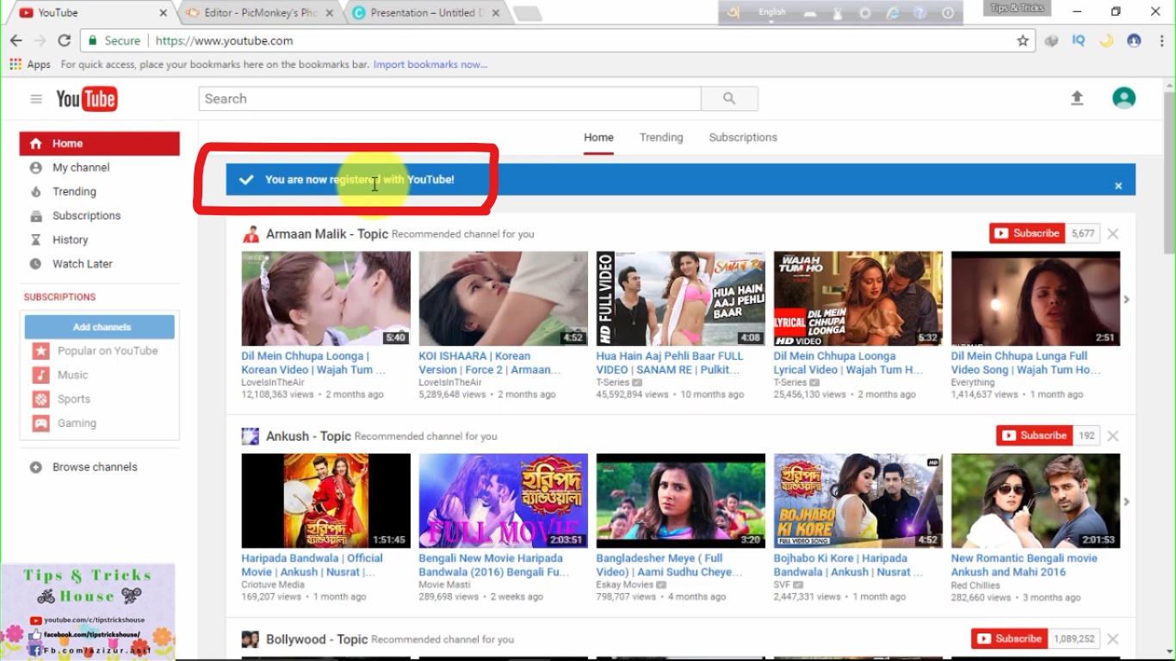Click the gear icon in the floating language bar
The width and height of the screenshot is (1176, 661).
tap(865, 13)
